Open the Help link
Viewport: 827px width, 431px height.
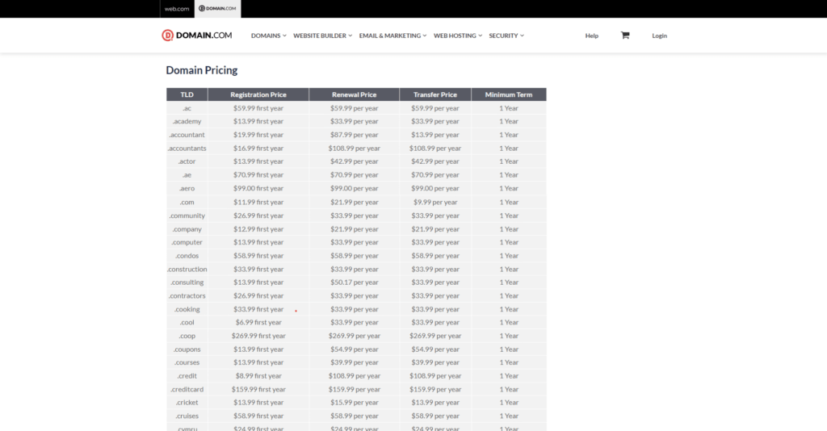pos(592,36)
